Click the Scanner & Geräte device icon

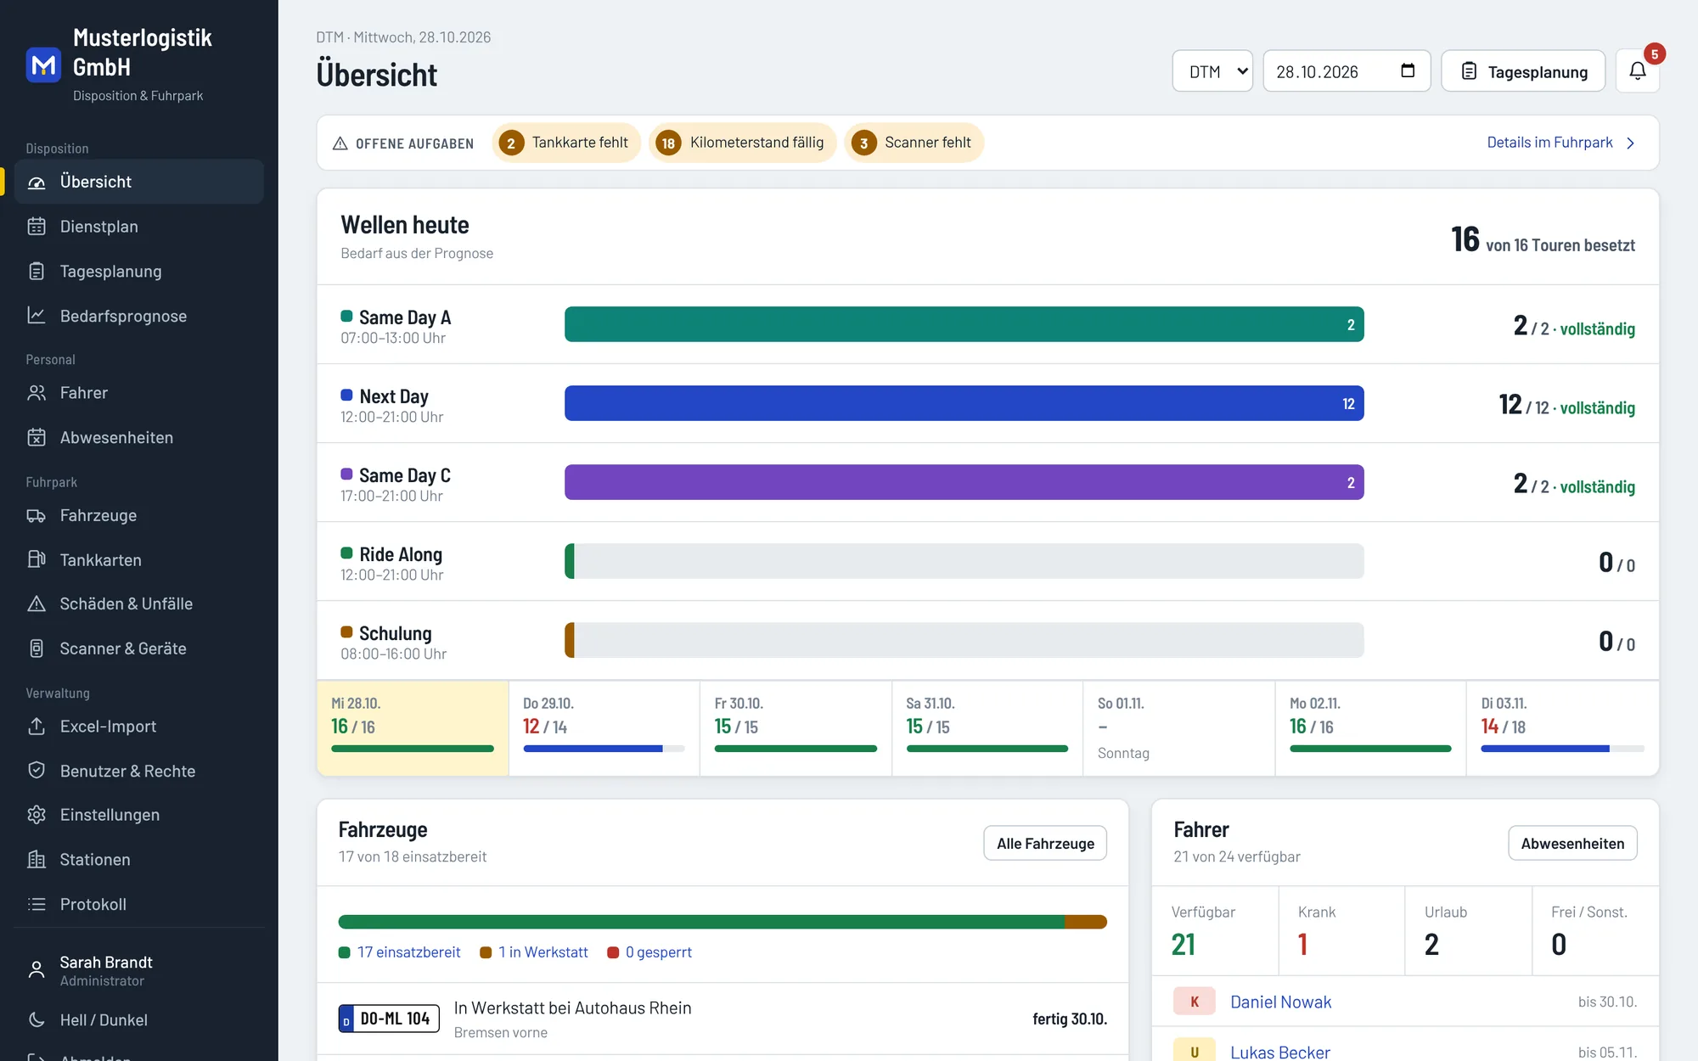click(x=37, y=648)
